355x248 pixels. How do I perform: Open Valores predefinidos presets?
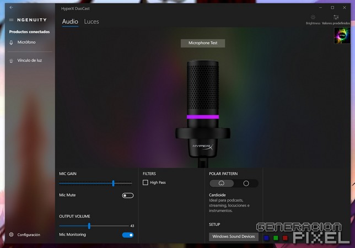pos(336,19)
